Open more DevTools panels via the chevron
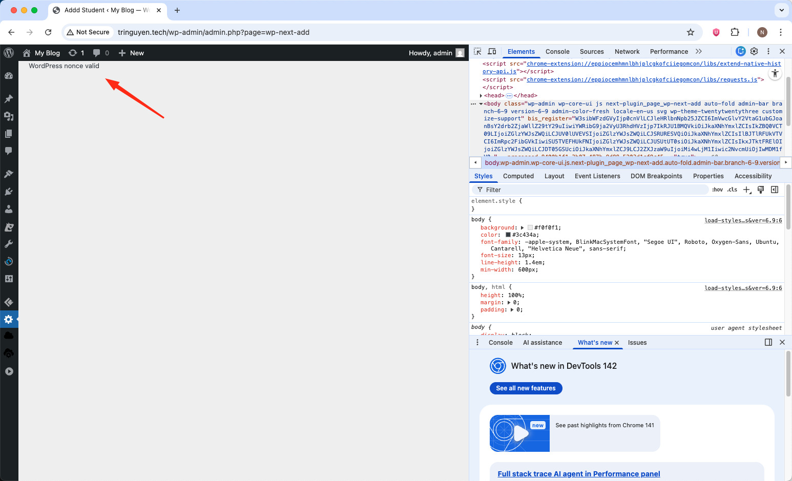This screenshot has width=792, height=481. (699, 51)
